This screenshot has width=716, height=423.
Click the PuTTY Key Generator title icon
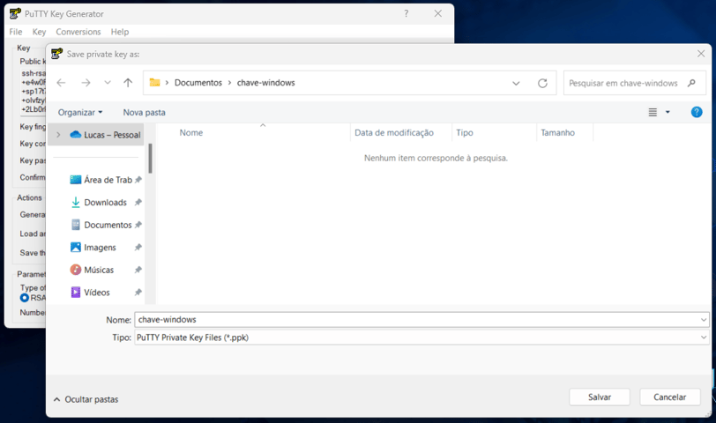tap(15, 14)
